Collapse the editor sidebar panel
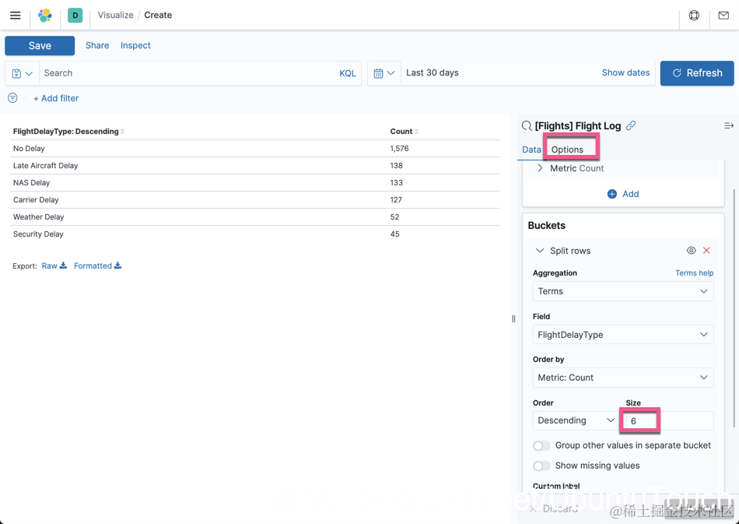The width and height of the screenshot is (739, 524). pos(729,125)
